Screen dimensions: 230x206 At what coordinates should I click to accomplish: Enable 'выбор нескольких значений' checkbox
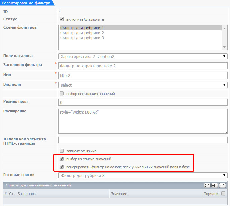tap(62, 94)
